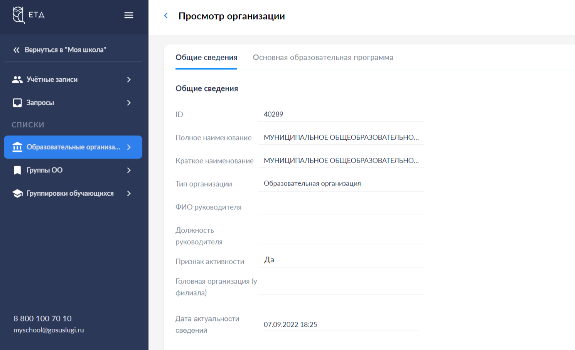Click the Учётные записи people icon
This screenshot has width=575, height=350.
[x=17, y=79]
